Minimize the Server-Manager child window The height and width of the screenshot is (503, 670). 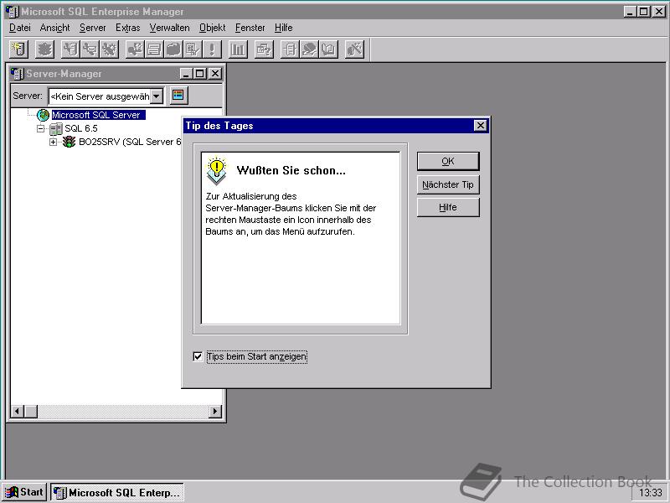[x=186, y=74]
